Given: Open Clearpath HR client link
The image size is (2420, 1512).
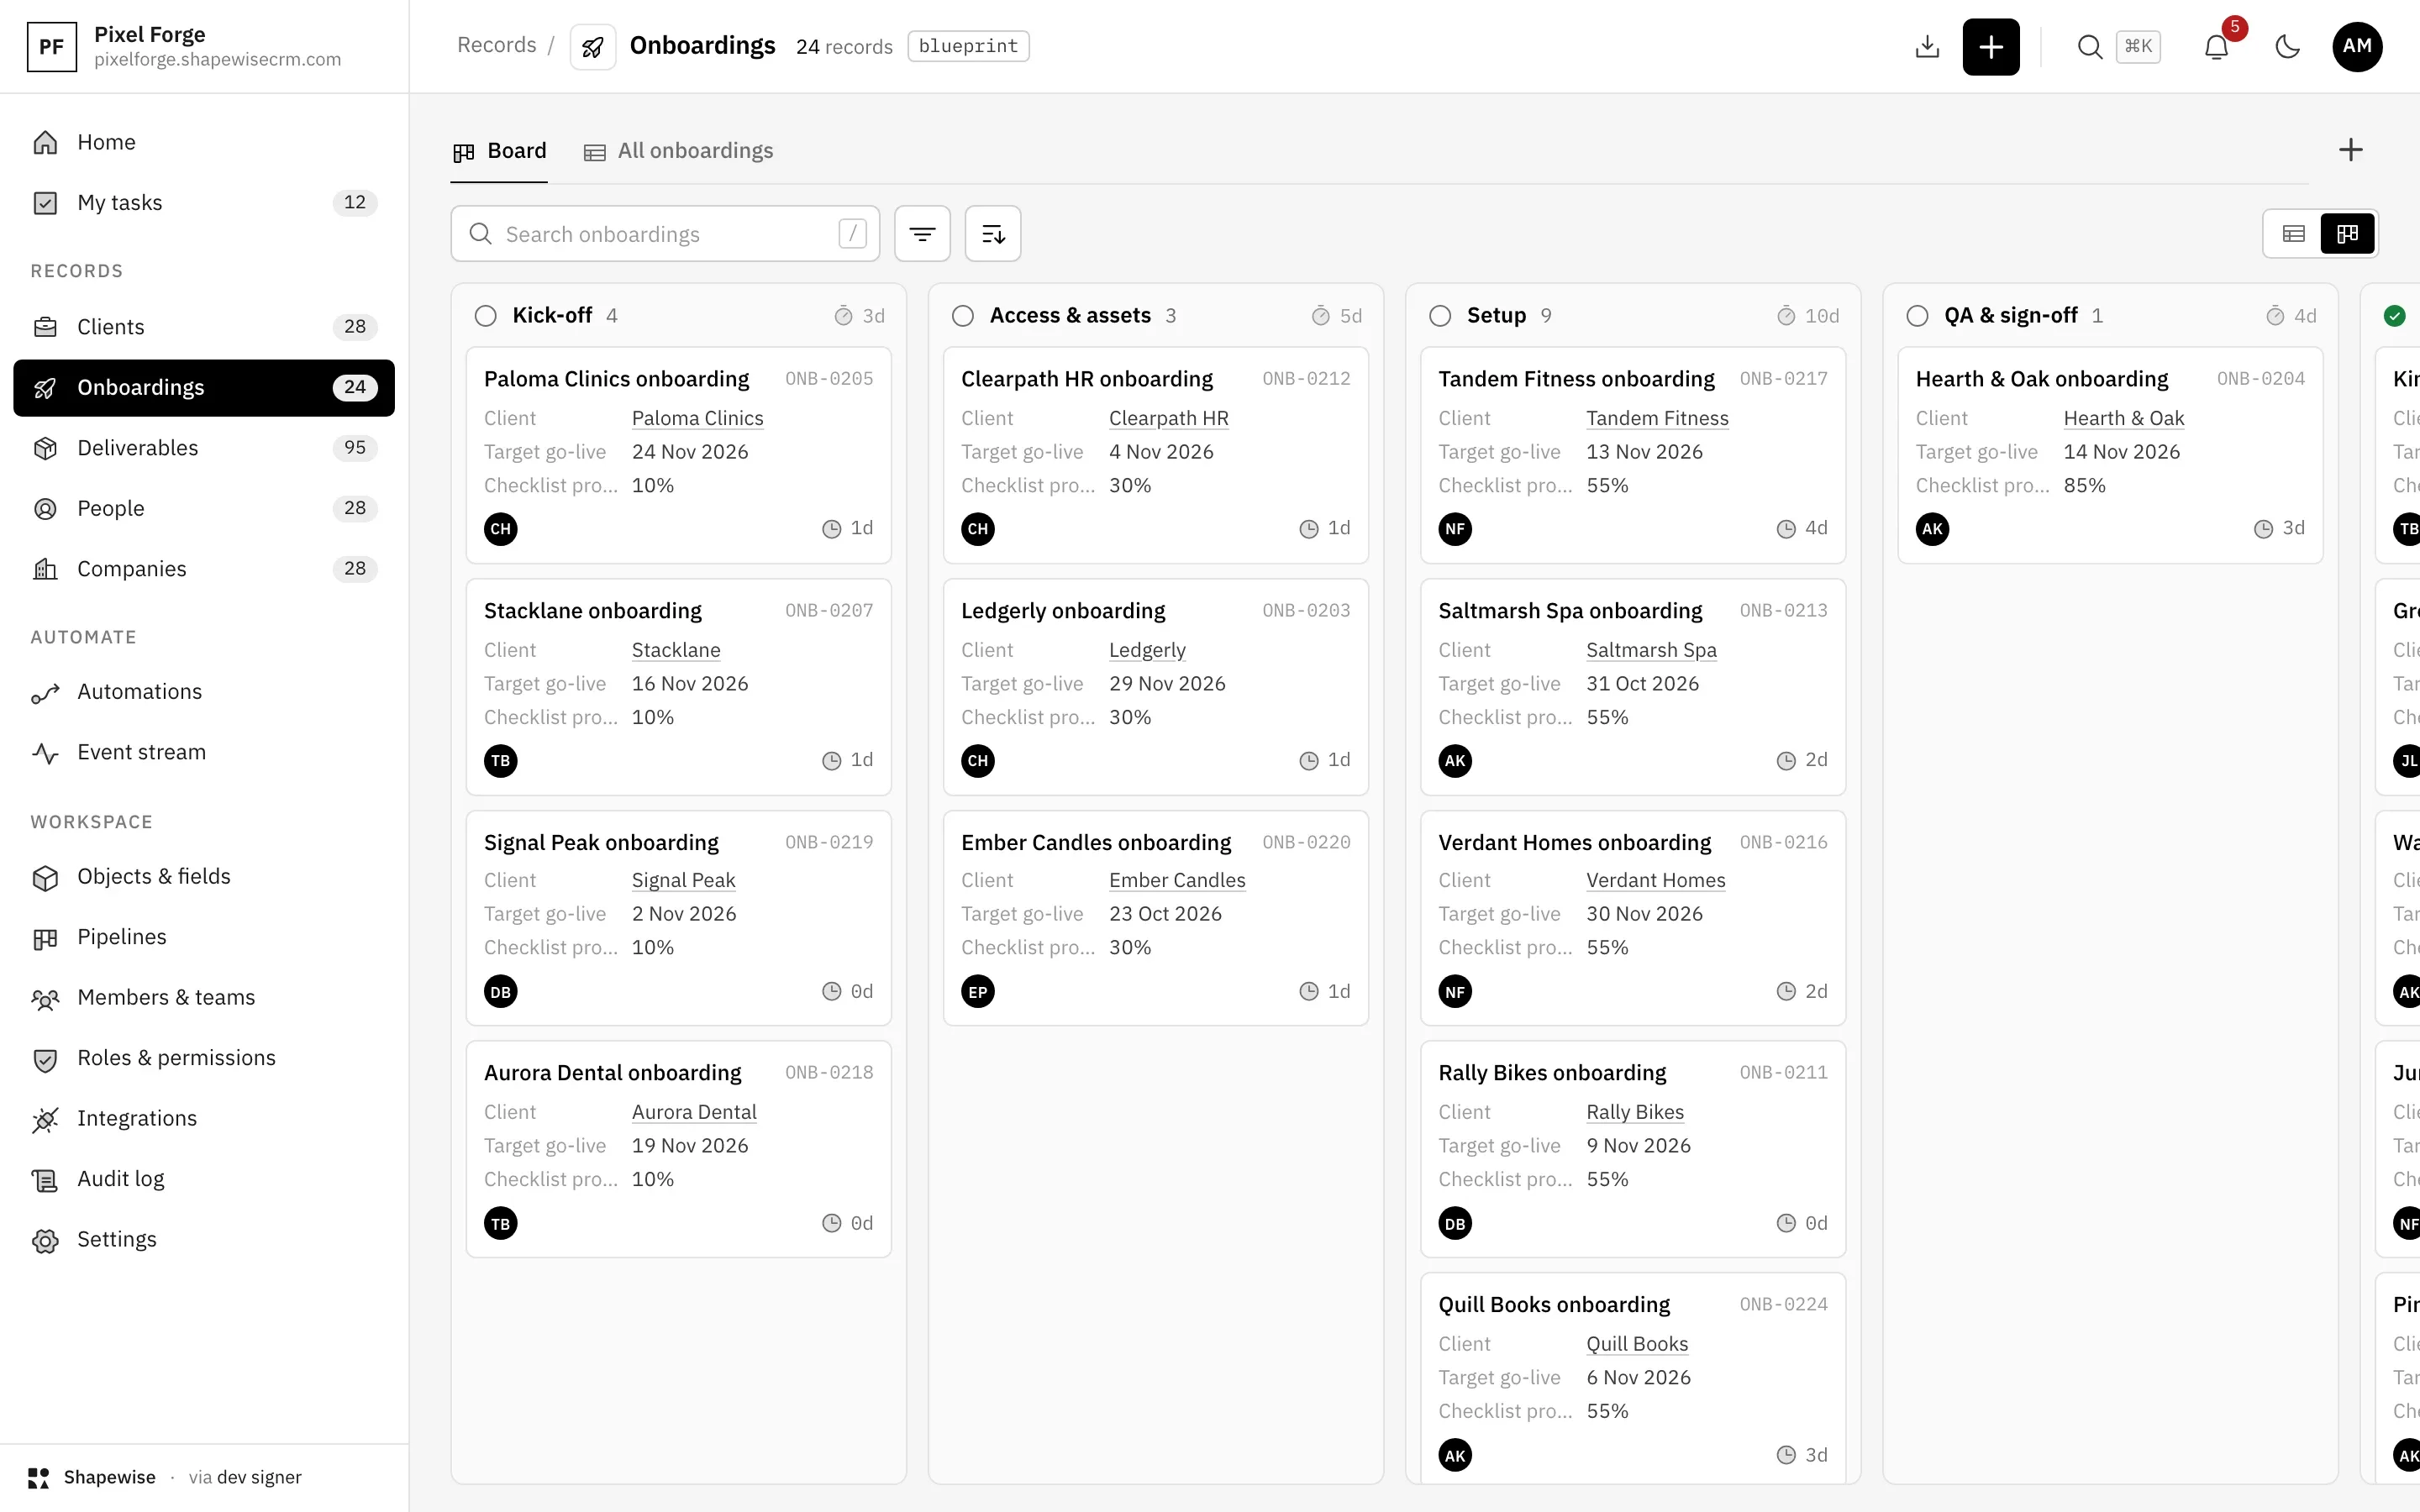Looking at the screenshot, I should (1168, 418).
